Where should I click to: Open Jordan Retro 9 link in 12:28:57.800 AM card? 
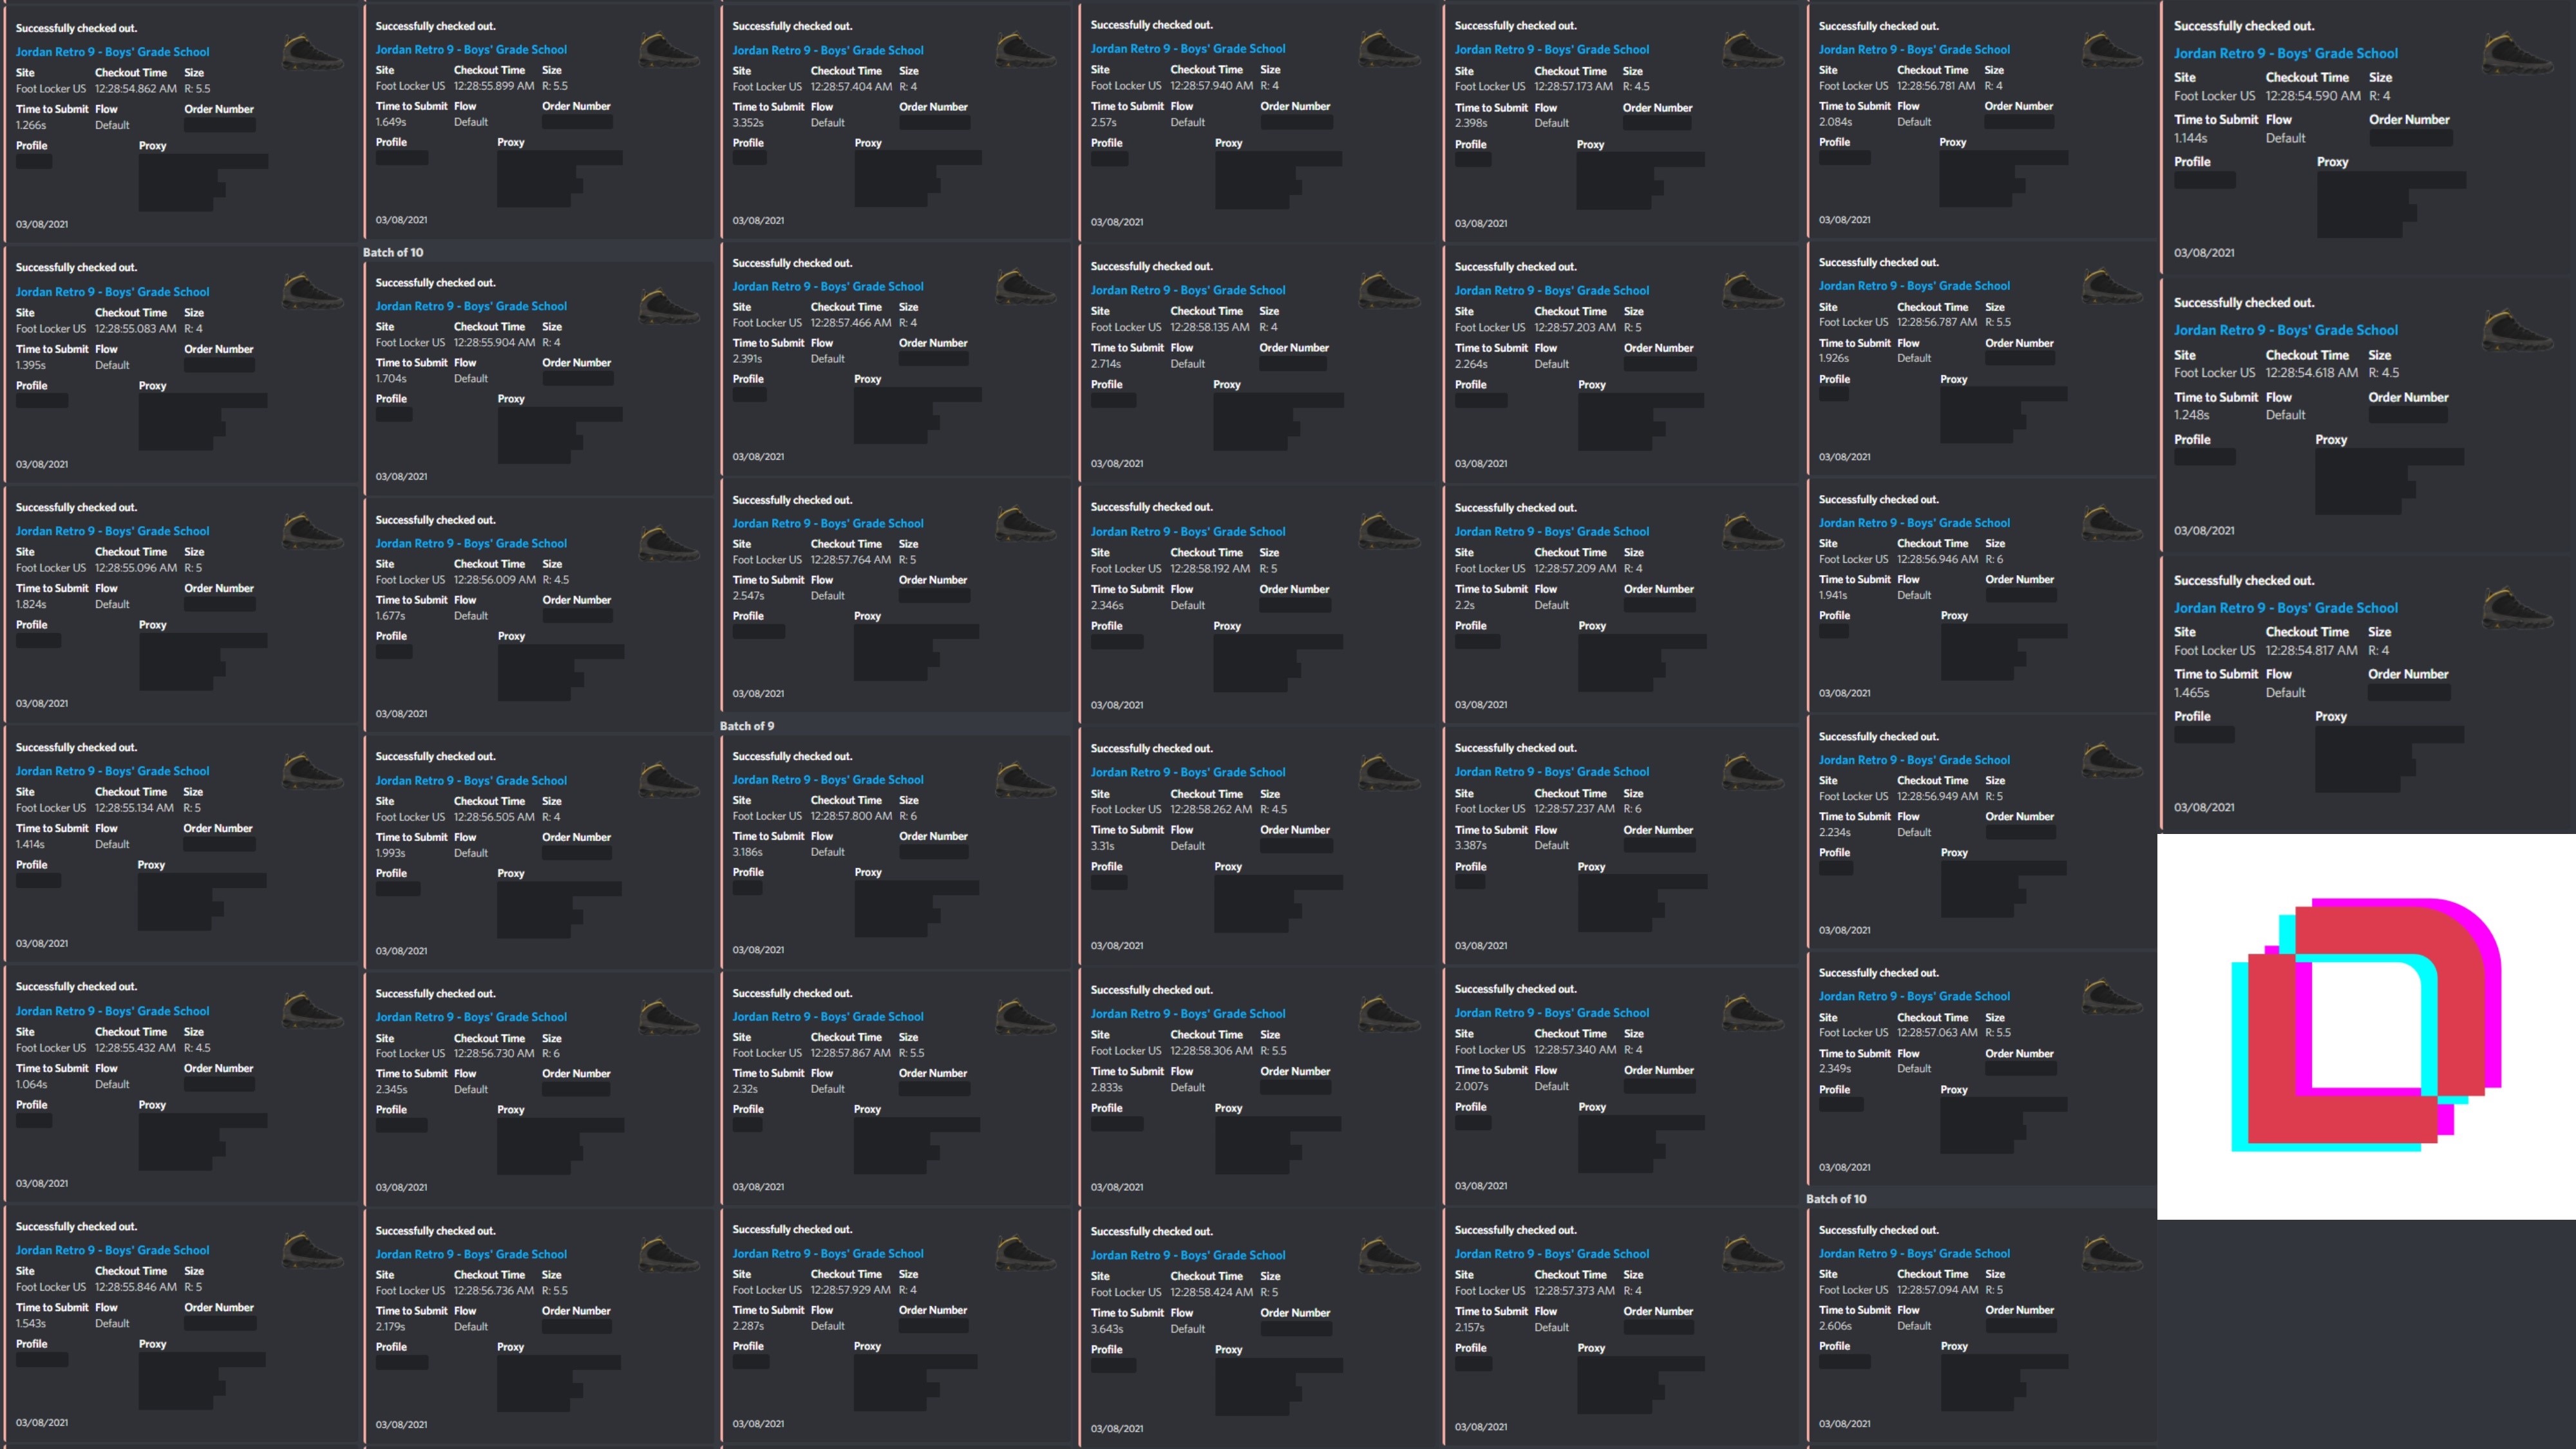(828, 779)
